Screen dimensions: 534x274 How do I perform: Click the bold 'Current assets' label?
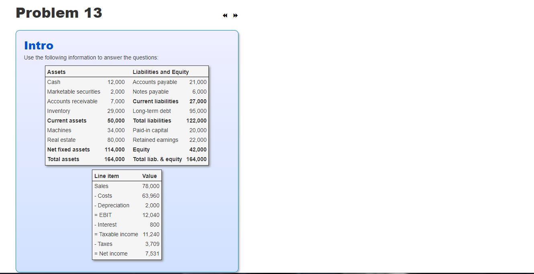coord(67,121)
